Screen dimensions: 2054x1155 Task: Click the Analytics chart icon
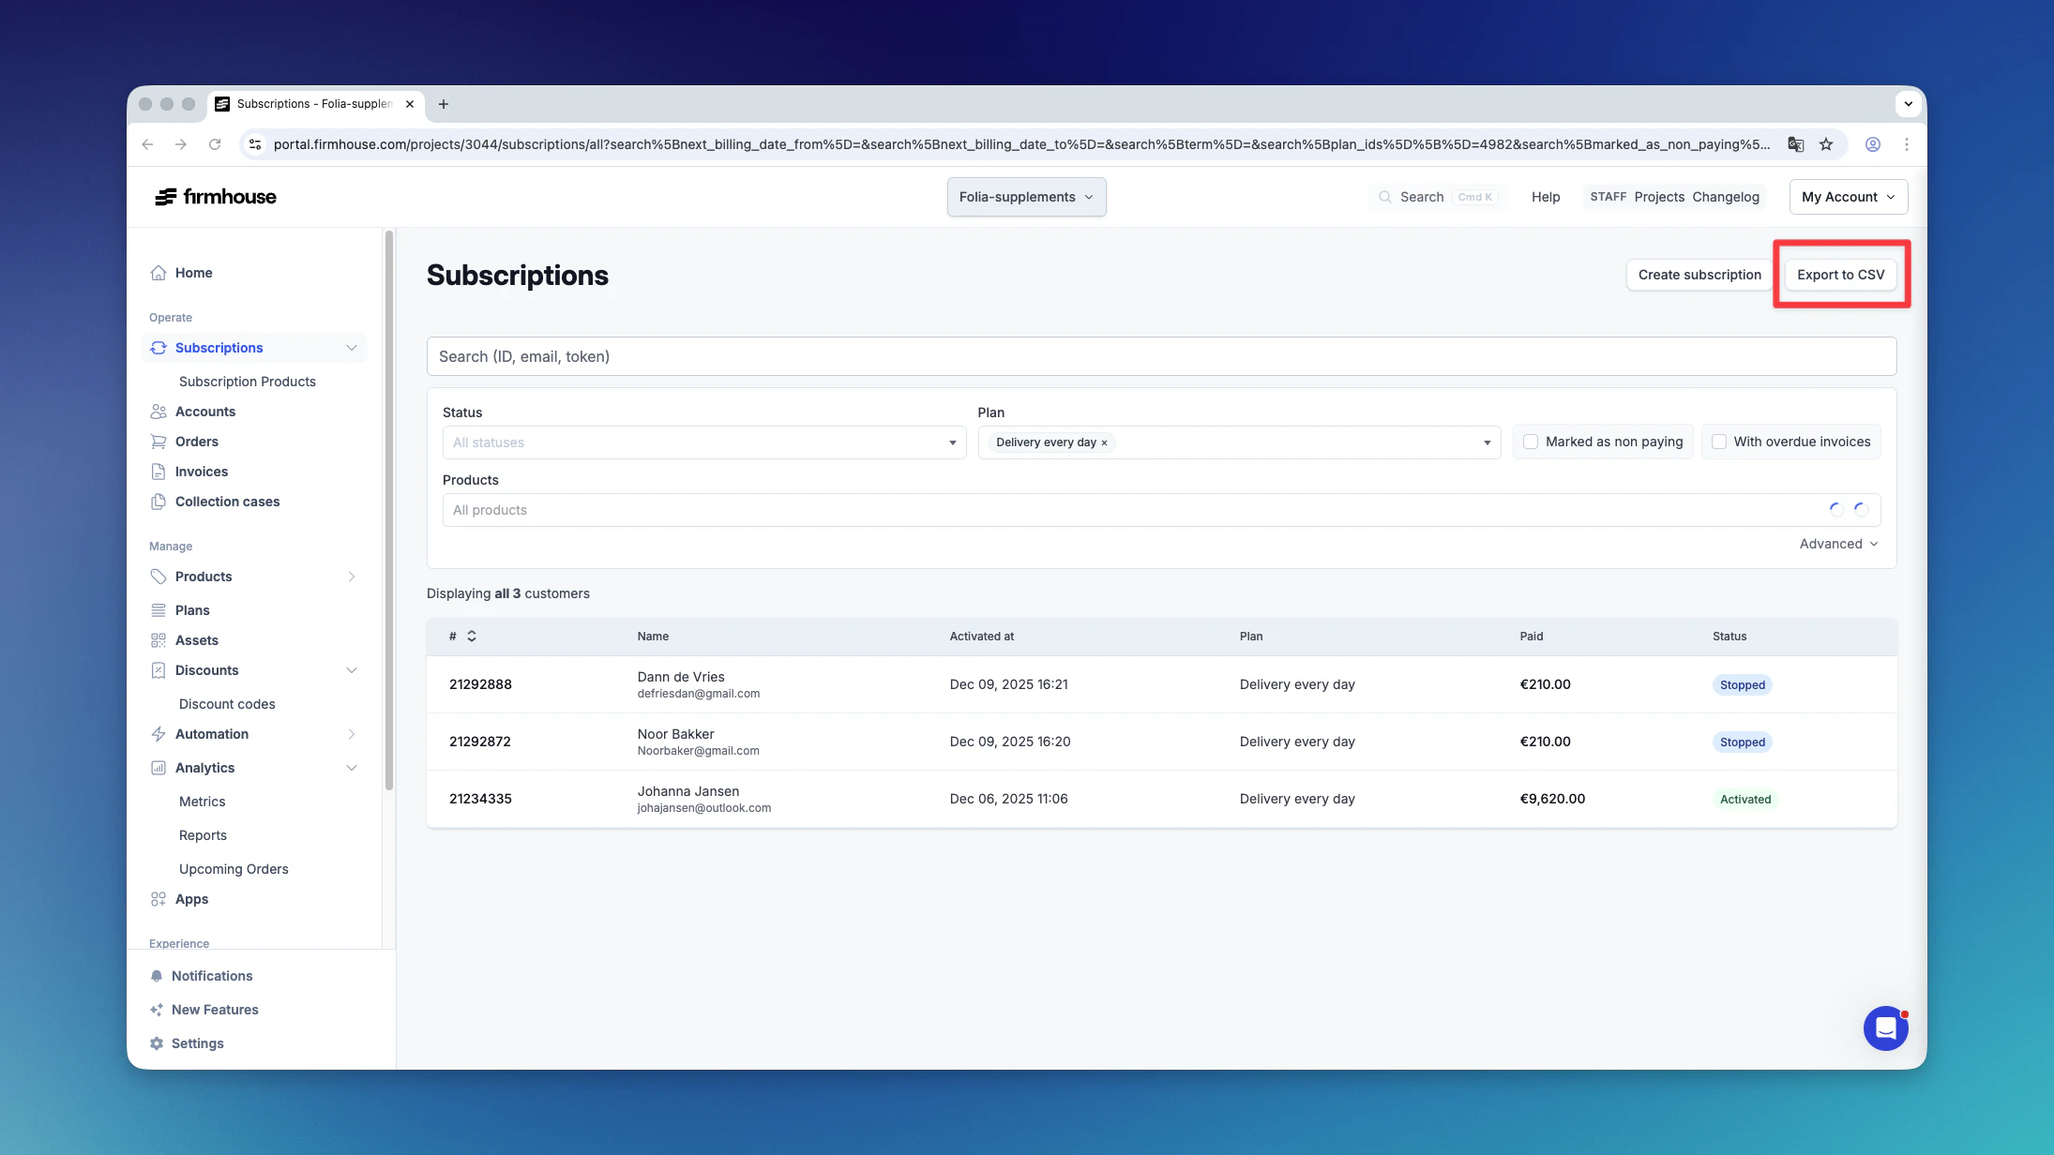[159, 768]
